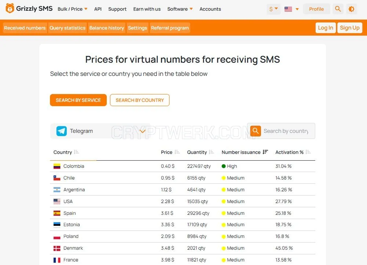Click the Grizzly SMS bear logo
Screen dimensions: 367x265
point(10,9)
